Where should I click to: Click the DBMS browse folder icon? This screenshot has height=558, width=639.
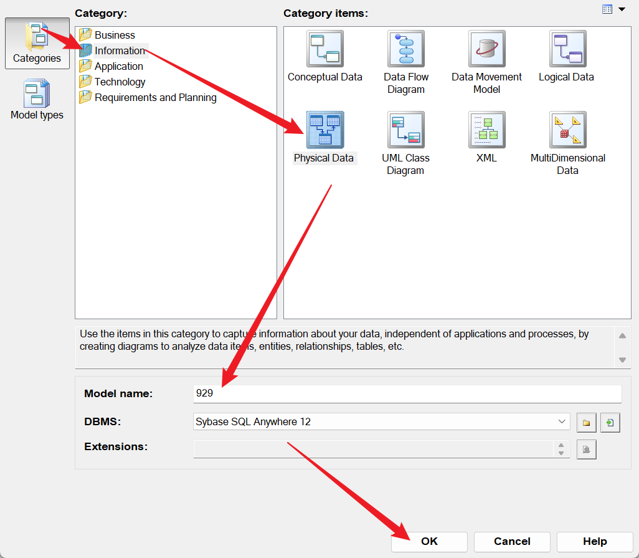586,423
